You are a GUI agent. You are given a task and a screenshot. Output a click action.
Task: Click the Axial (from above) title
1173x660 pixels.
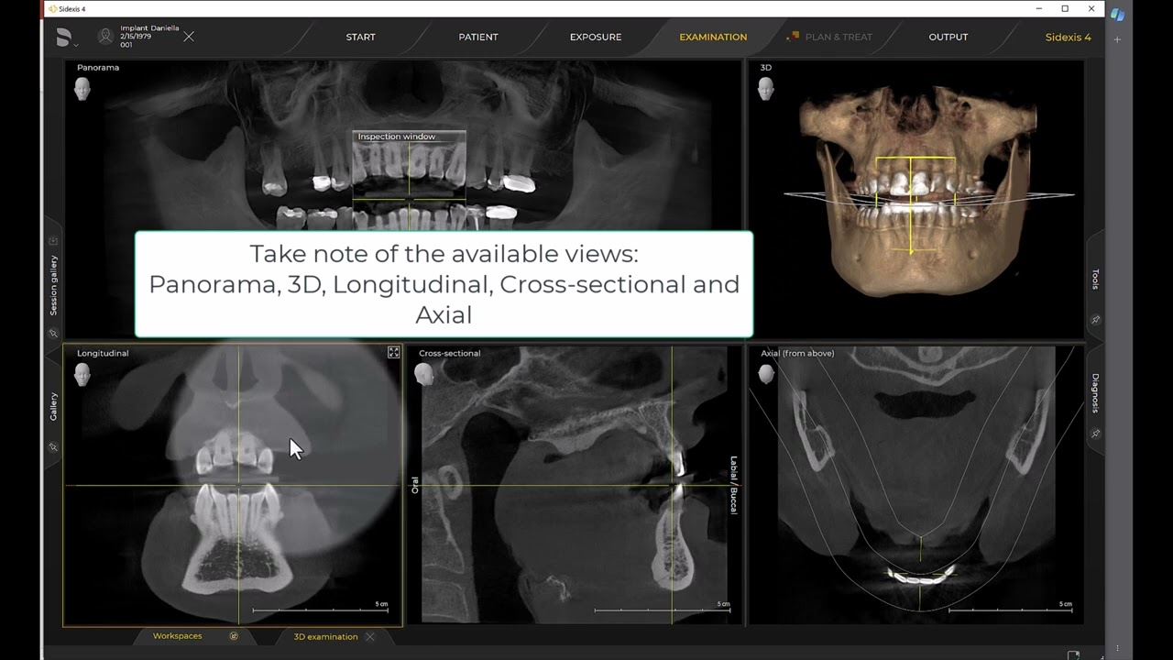(797, 353)
